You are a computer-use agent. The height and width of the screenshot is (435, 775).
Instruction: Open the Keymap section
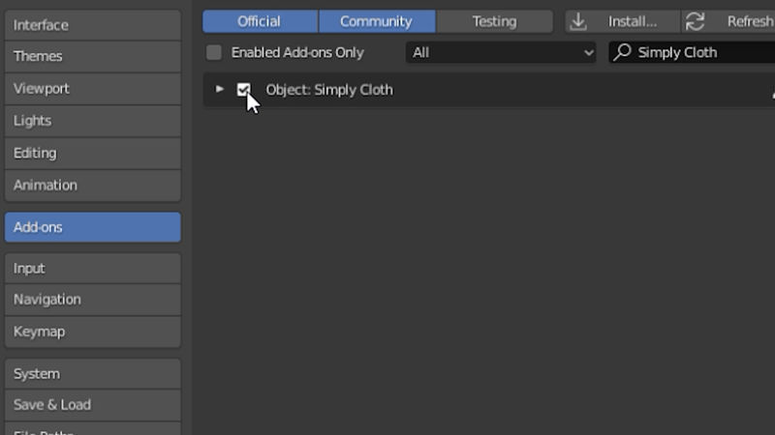point(92,332)
